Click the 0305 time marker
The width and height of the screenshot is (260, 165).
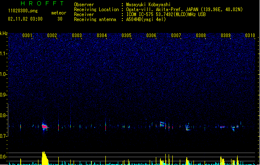click(x=126, y=35)
